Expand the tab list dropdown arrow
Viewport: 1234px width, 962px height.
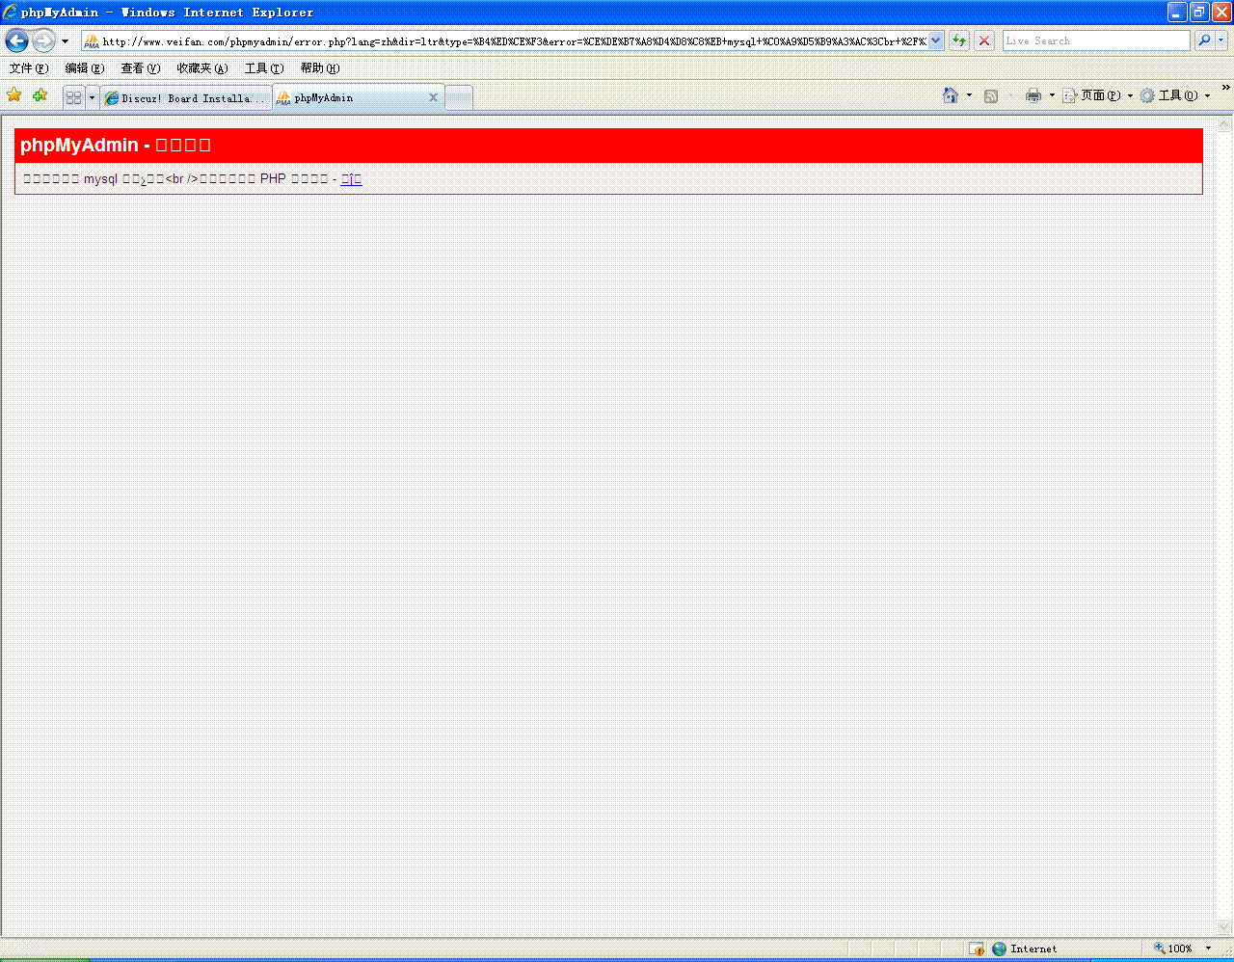[93, 97]
